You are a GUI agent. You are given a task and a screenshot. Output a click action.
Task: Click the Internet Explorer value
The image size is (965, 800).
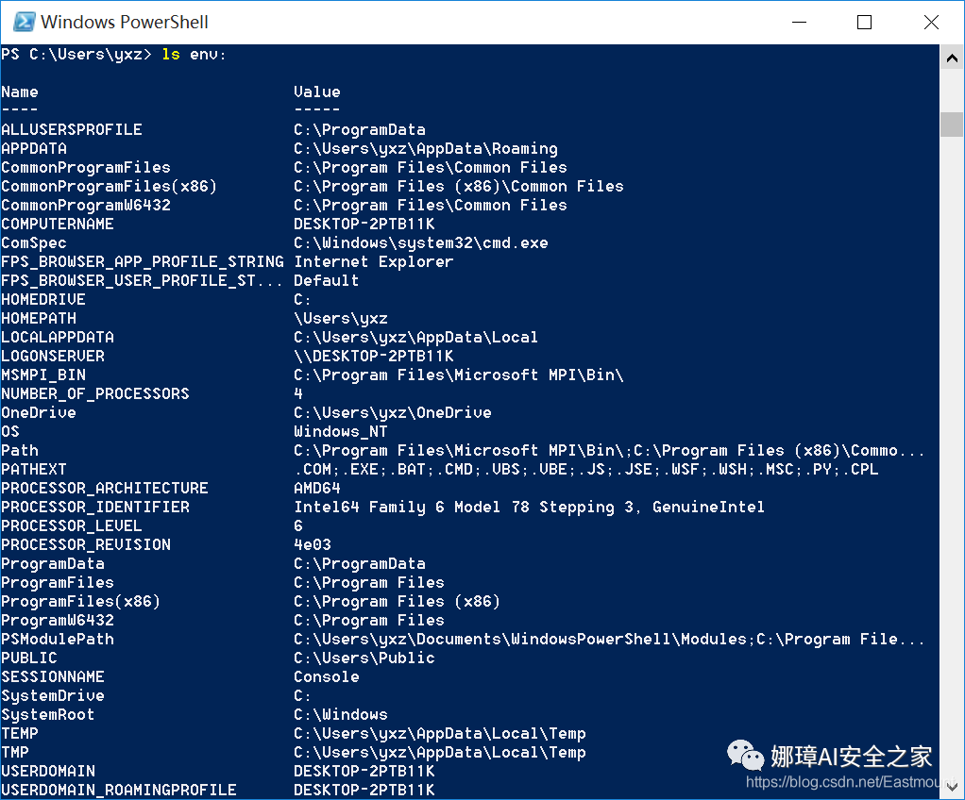pos(374,262)
